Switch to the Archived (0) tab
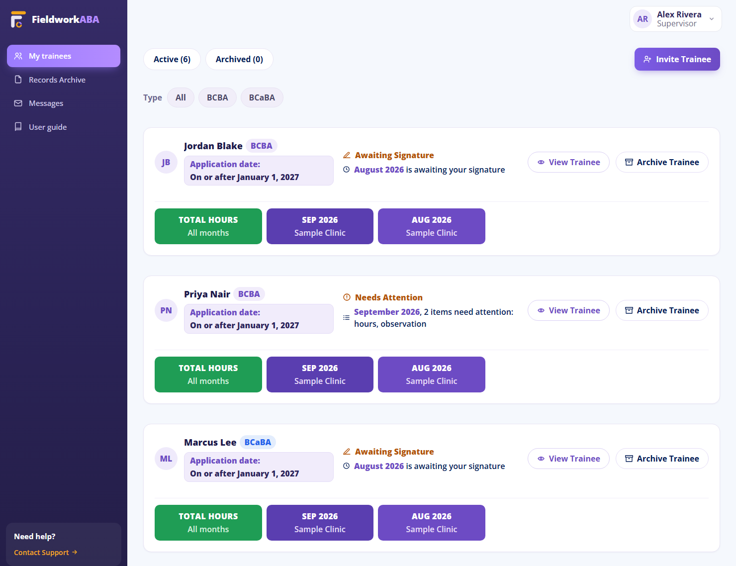The width and height of the screenshot is (736, 566). coord(239,59)
